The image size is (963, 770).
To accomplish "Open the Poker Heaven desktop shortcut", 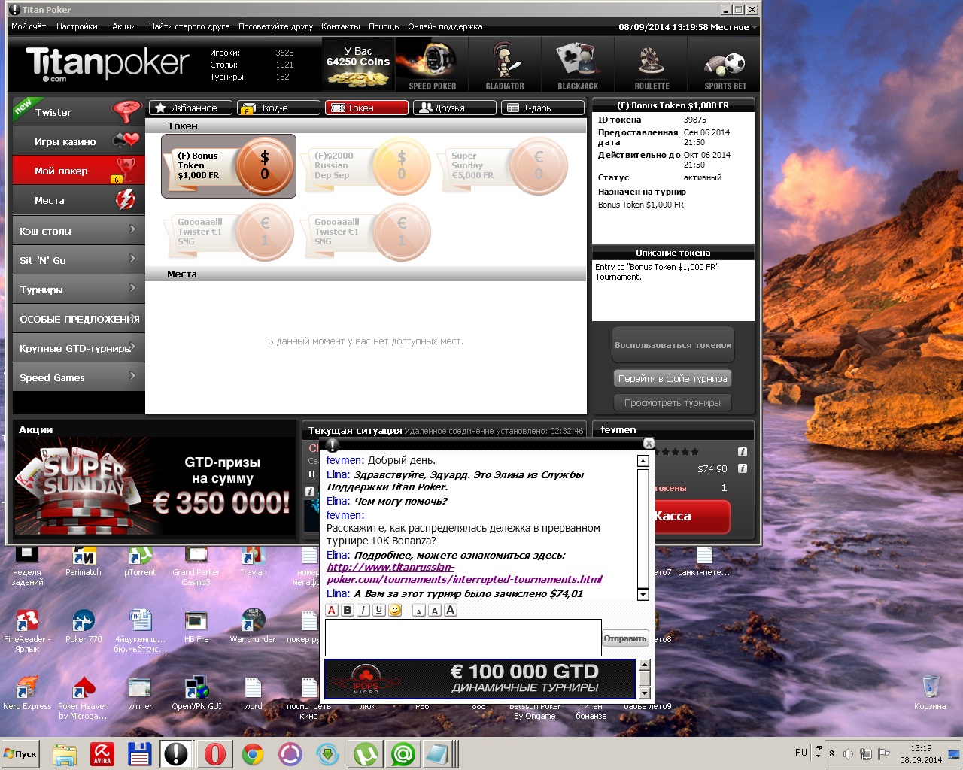I will click(83, 699).
